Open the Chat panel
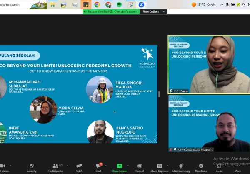 [x=98, y=166]
